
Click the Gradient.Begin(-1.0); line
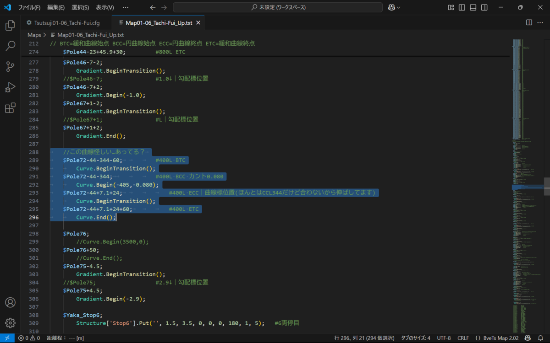pos(110,95)
